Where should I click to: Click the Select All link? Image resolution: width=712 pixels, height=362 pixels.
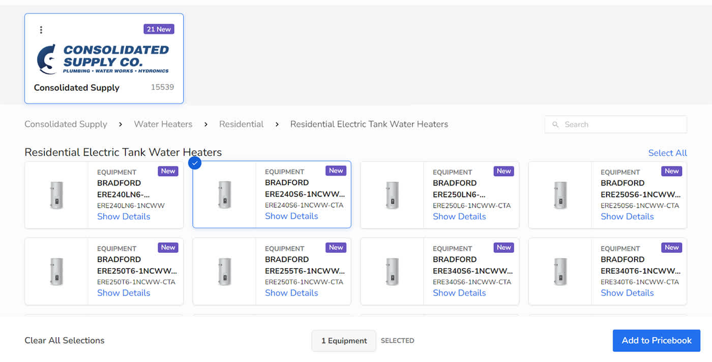pyautogui.click(x=667, y=153)
